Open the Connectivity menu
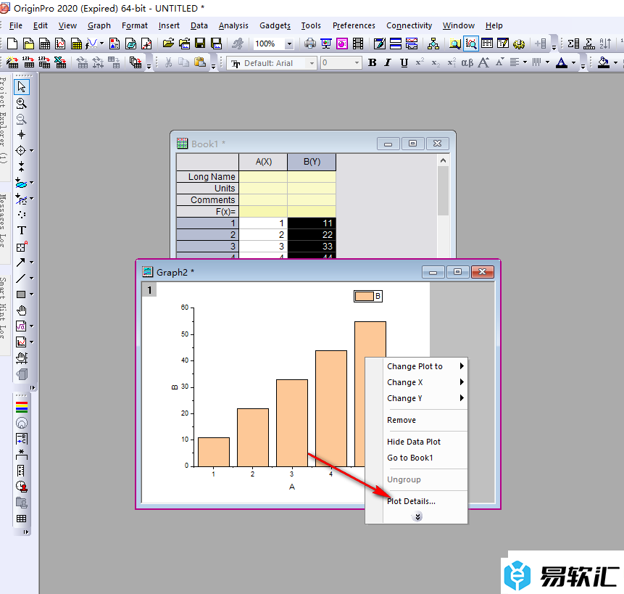Screen dimensions: 624x594 coord(409,25)
